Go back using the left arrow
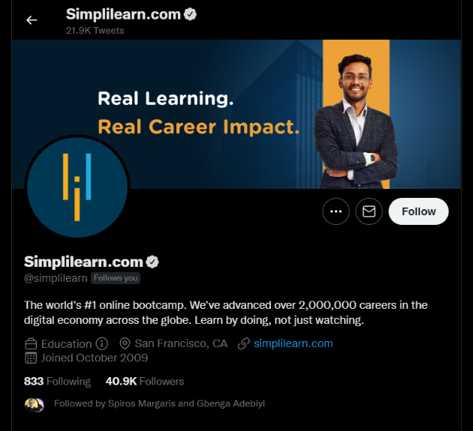Image resolution: width=473 pixels, height=431 pixels. 32,20
